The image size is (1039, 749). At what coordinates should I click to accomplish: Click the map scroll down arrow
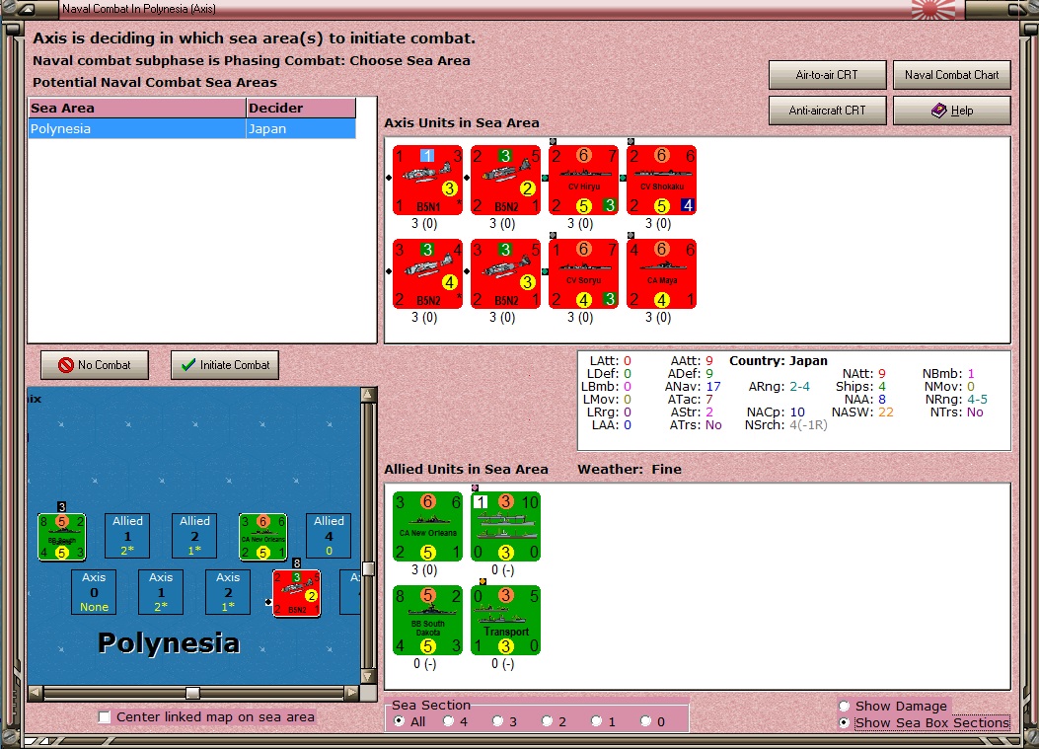click(368, 677)
